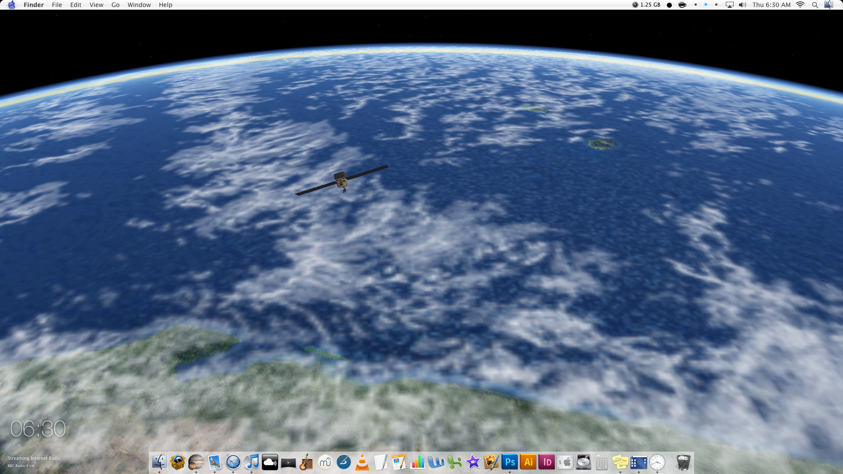Image resolution: width=843 pixels, height=474 pixels.
Task: Open GarageBand guitar icon in Dock
Action: (x=306, y=462)
